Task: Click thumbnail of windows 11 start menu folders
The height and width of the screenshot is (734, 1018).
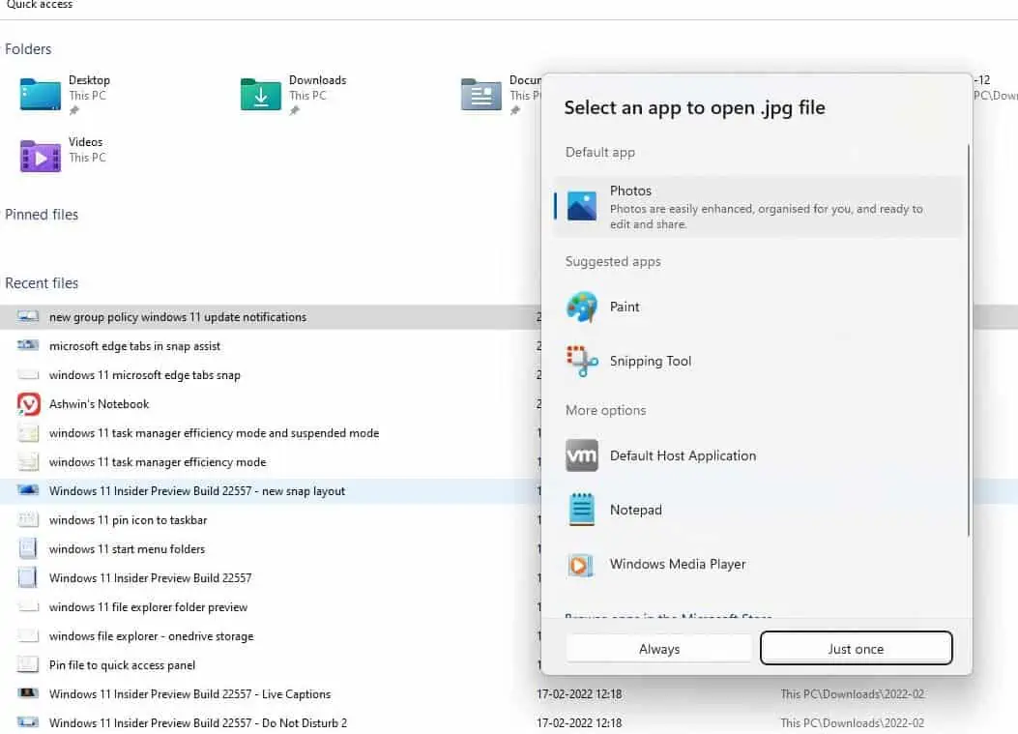Action: pos(28,549)
